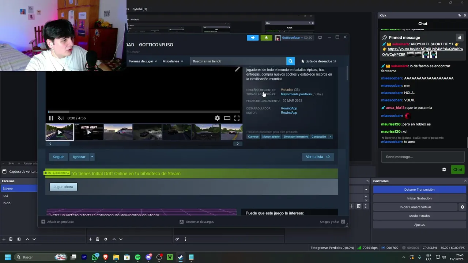The height and width of the screenshot is (263, 468).
Task: Open advanced audio properties gears icon
Action: 177,239
